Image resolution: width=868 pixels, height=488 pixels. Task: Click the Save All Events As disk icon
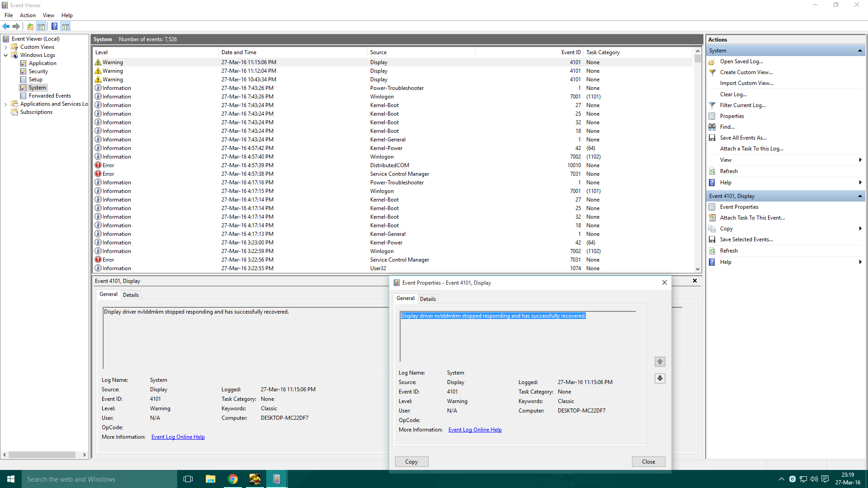tap(712, 138)
